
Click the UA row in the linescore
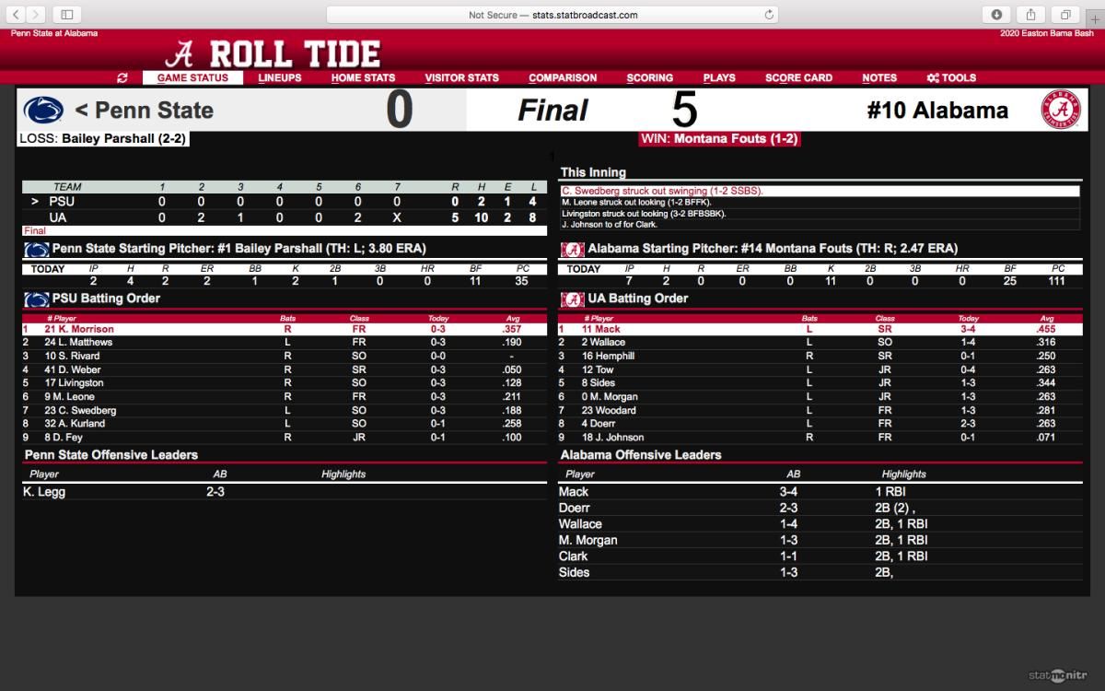tap(284, 218)
